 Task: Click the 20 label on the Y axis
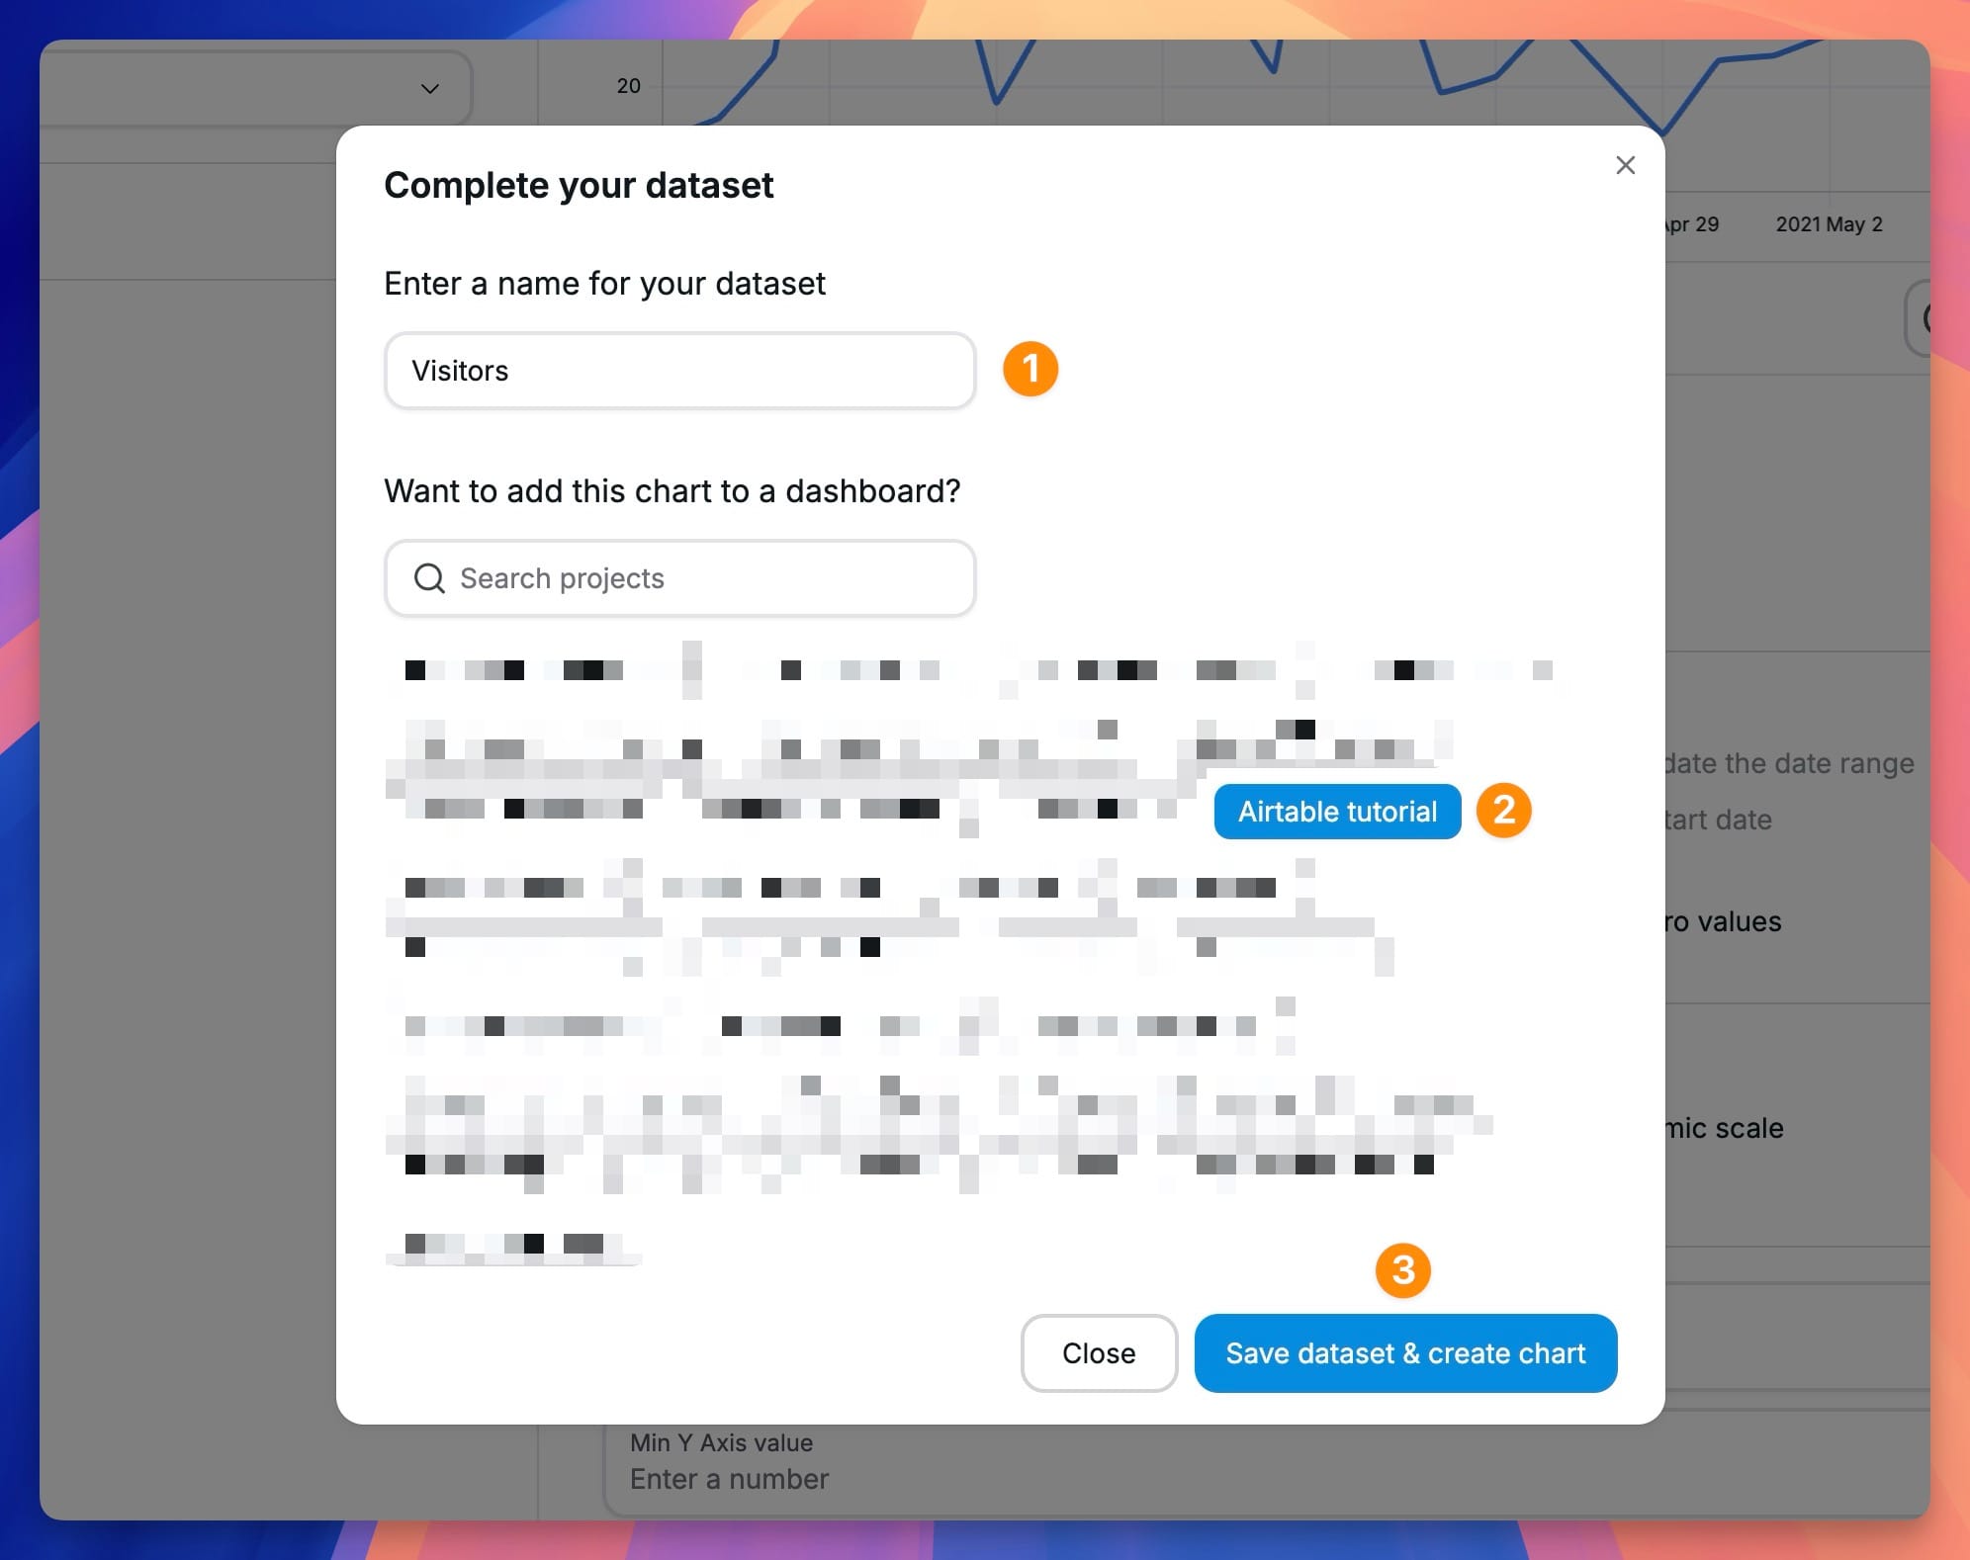tap(628, 86)
